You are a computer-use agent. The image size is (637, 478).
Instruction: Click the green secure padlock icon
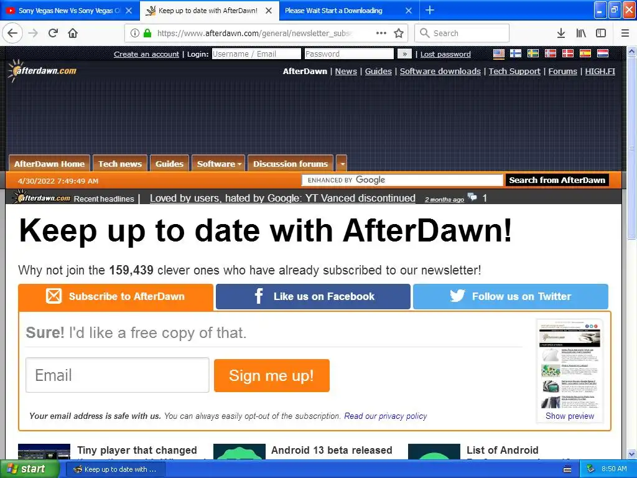pyautogui.click(x=147, y=34)
